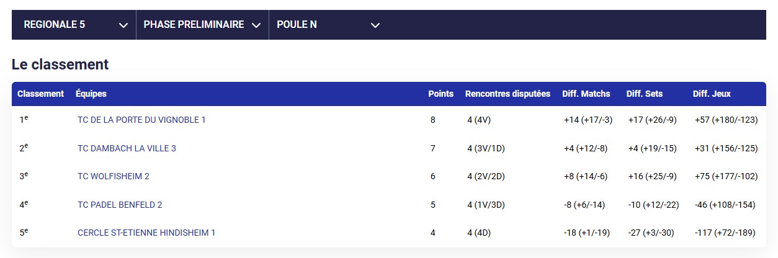Open TC PADEL BENFELD 2 team link
778x258 pixels.
point(120,205)
